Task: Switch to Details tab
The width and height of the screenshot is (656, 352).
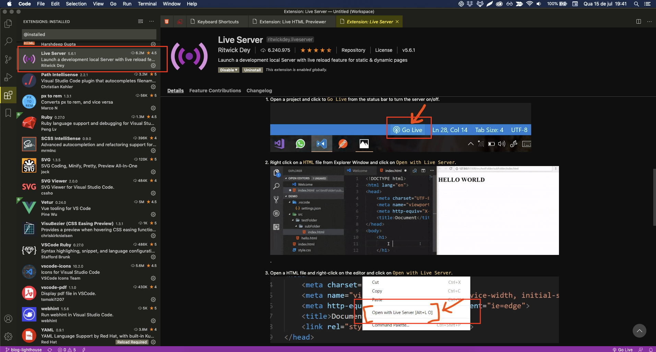Action: (x=176, y=91)
